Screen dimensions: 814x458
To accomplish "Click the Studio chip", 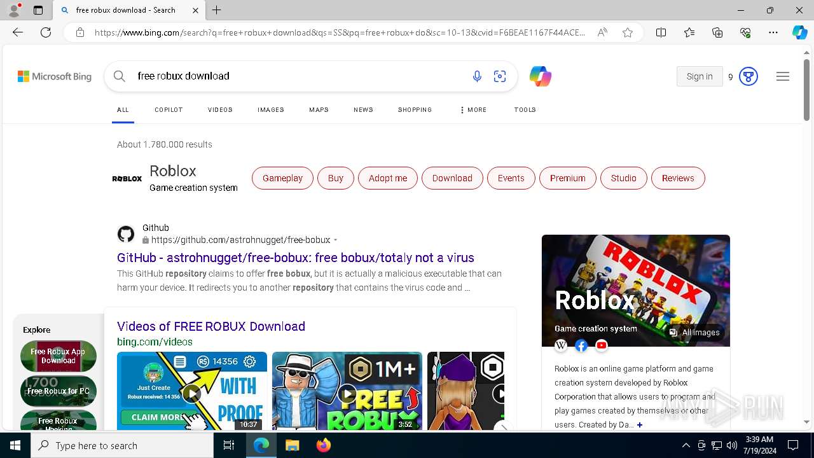I will (623, 178).
